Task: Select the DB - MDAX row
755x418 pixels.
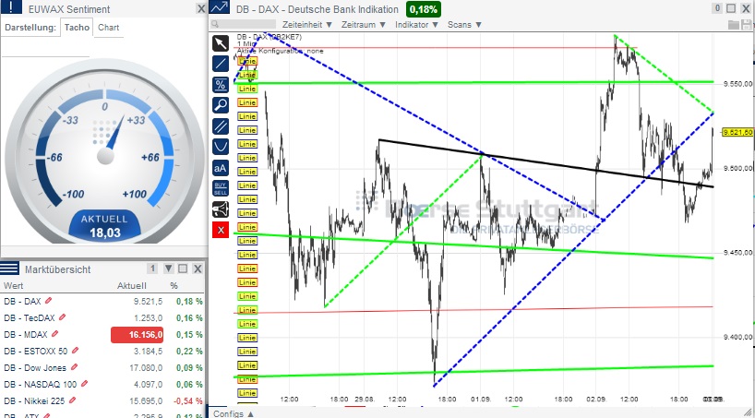Action: tap(102, 334)
